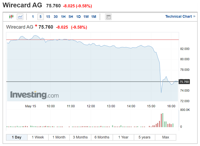
Task: Select the area line chart icon
Action: pos(20,17)
